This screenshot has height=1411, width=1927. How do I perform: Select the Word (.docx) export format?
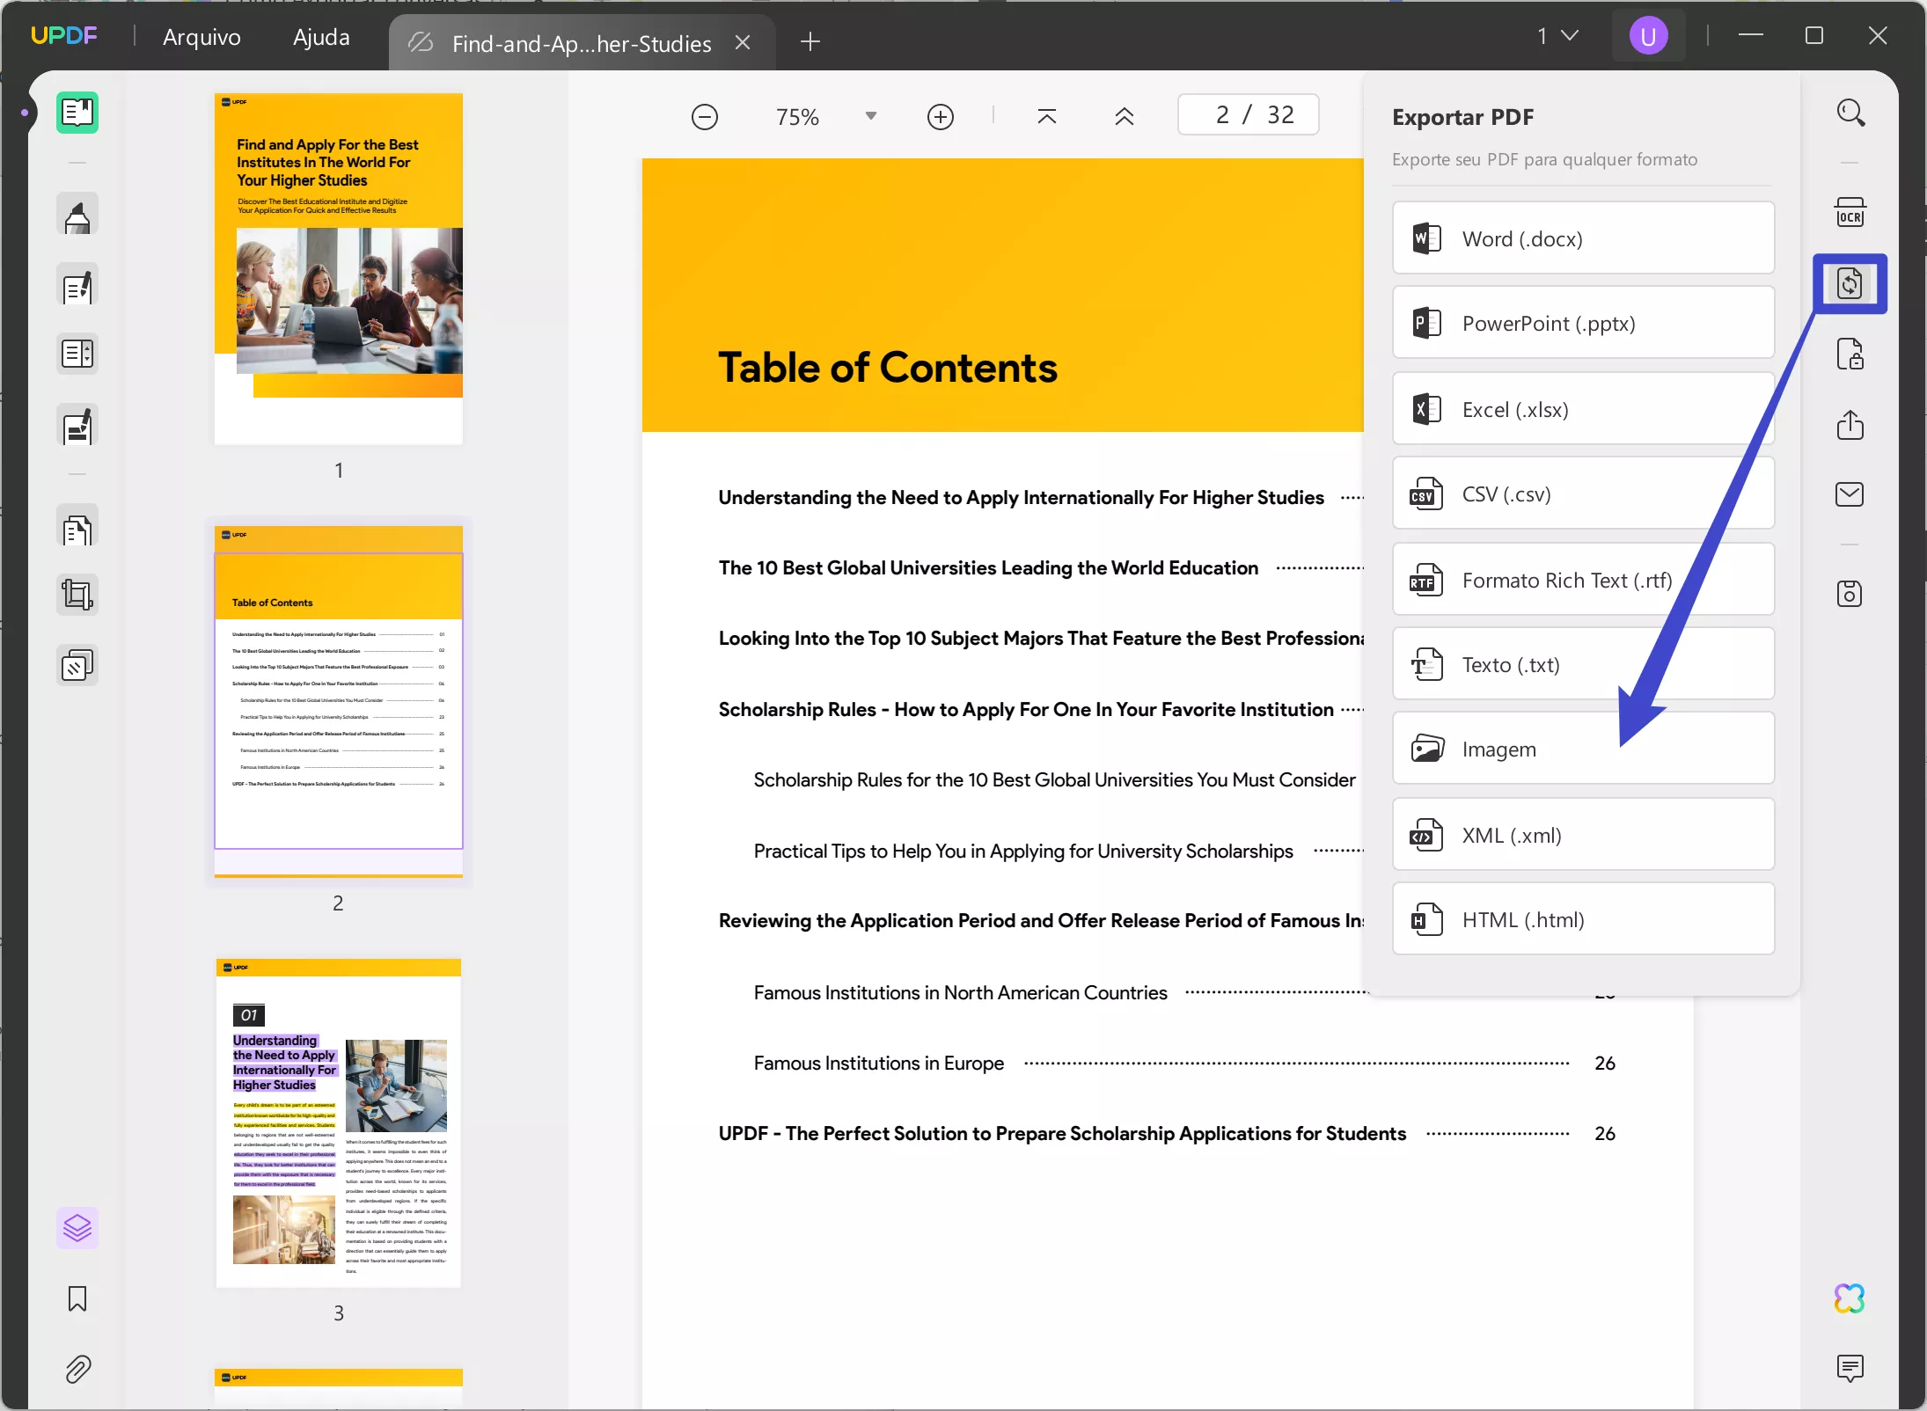click(x=1583, y=238)
